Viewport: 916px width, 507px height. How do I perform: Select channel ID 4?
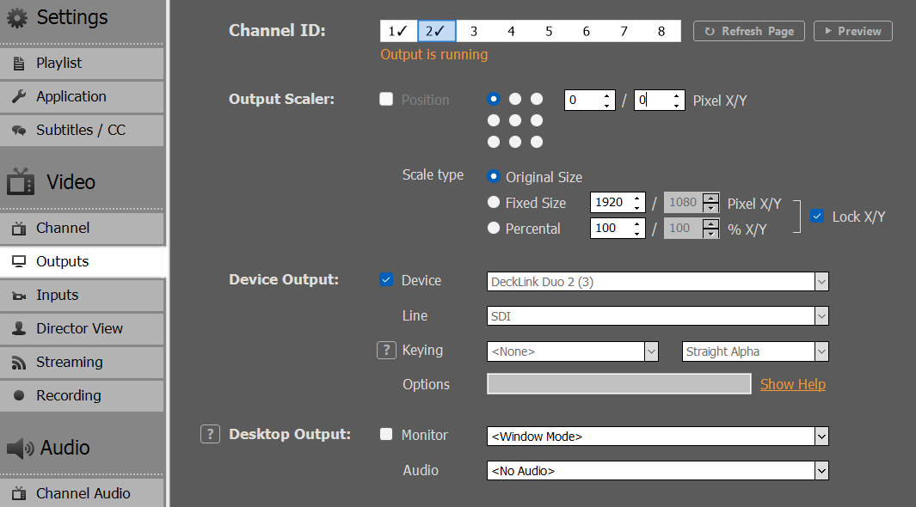(511, 31)
